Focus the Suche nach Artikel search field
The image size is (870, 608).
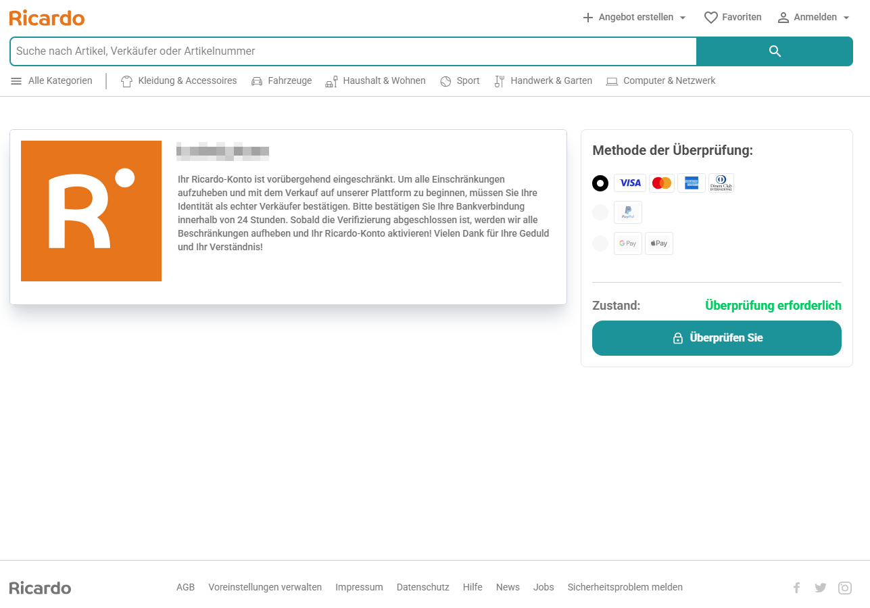(353, 51)
